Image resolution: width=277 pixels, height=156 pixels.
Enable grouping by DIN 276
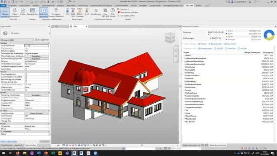[x=215, y=49]
